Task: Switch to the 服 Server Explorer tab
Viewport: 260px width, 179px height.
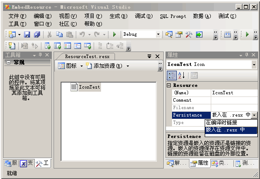Action: [11, 163]
